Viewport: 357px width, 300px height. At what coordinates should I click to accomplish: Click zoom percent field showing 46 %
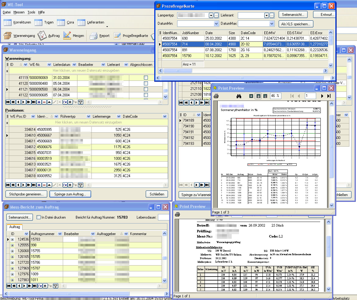click(x=276, y=96)
